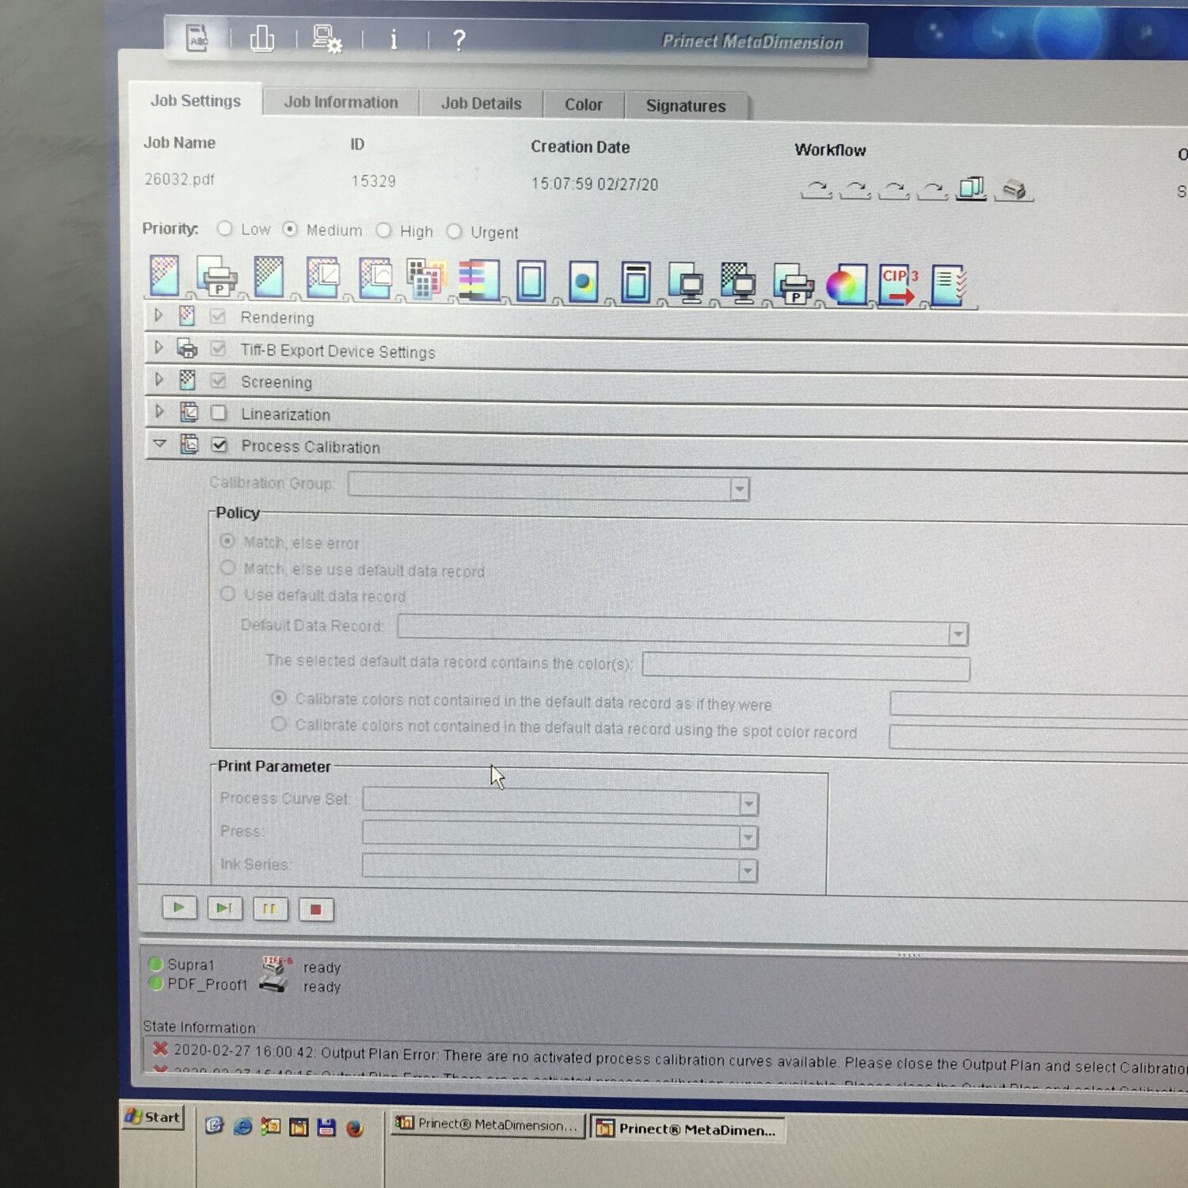
Task: Select the CIP3 export icon
Action: coord(899,286)
